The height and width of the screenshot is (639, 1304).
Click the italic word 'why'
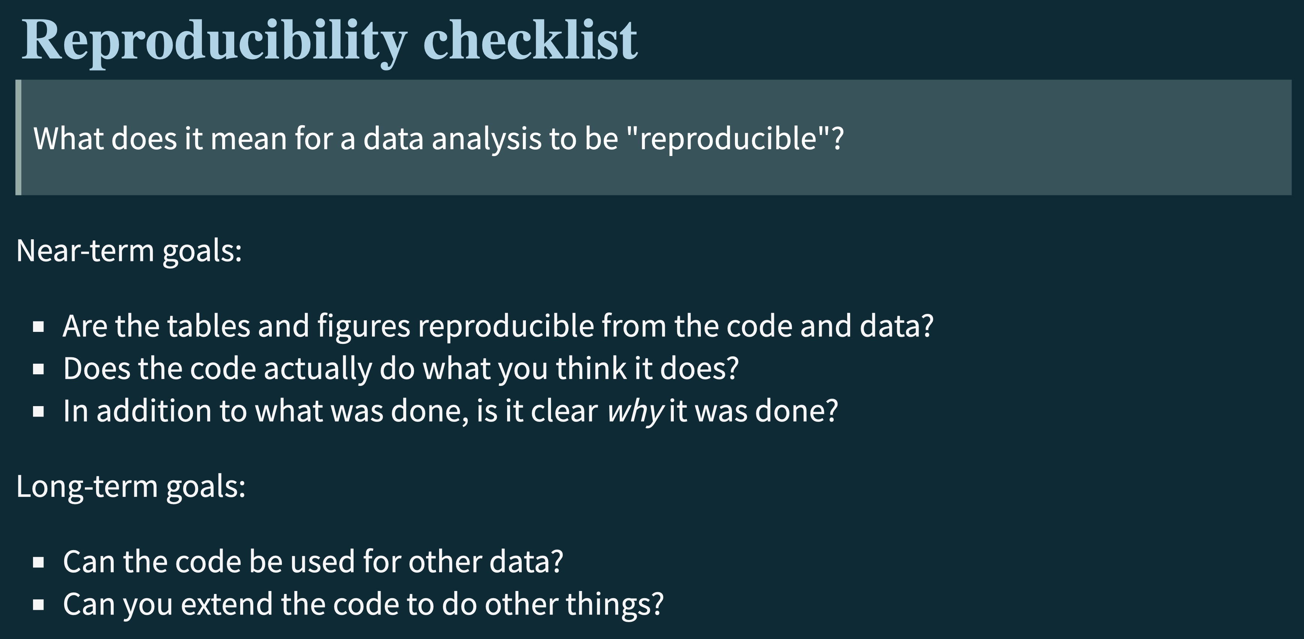click(x=635, y=411)
